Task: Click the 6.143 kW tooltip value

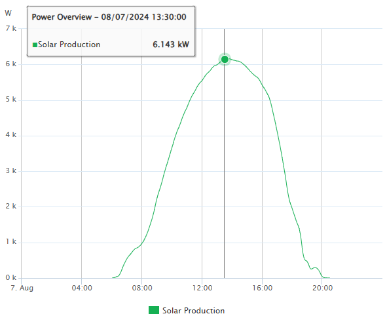Action: 171,45
